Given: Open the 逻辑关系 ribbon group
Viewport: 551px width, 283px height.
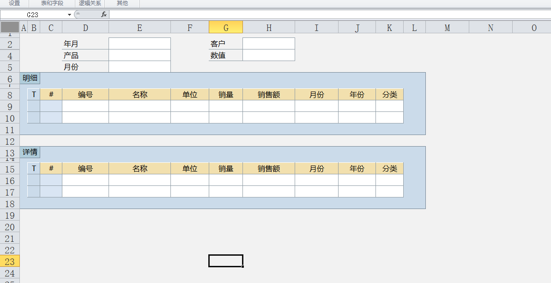Looking at the screenshot, I should pyautogui.click(x=90, y=3).
